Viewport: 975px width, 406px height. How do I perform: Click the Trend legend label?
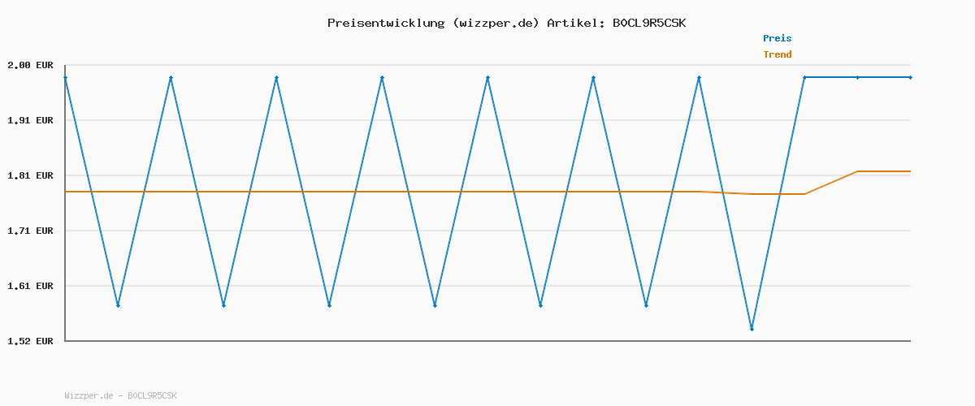pos(777,54)
